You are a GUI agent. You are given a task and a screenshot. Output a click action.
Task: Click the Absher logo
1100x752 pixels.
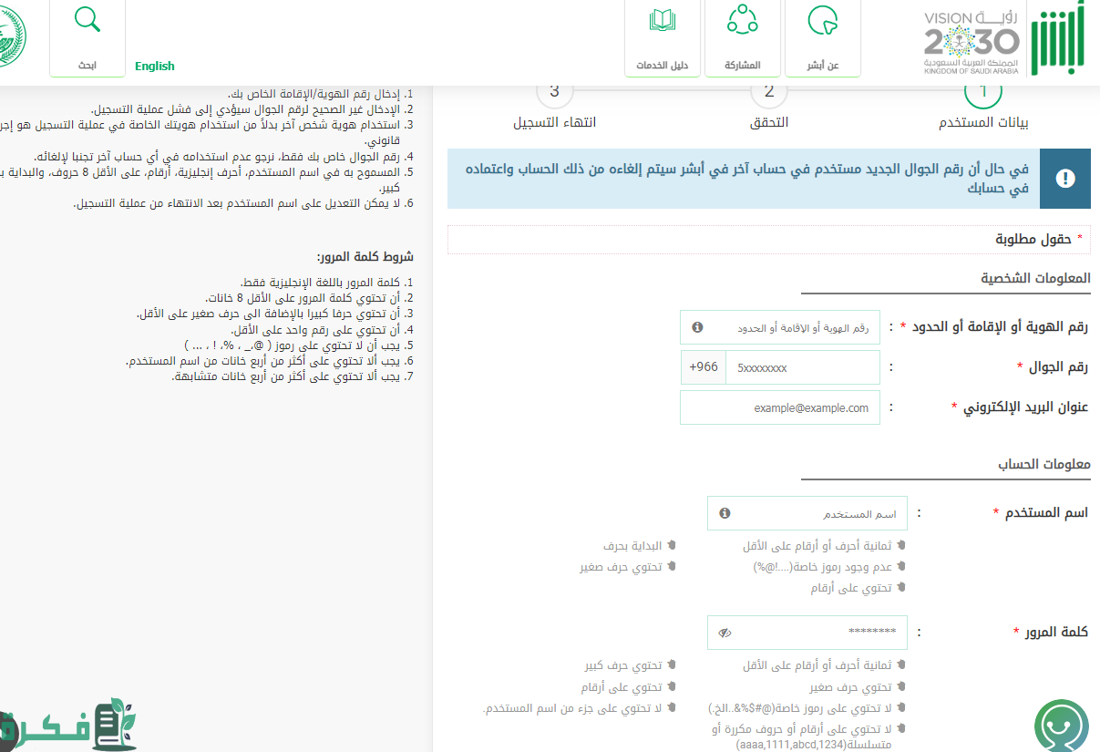(1058, 37)
